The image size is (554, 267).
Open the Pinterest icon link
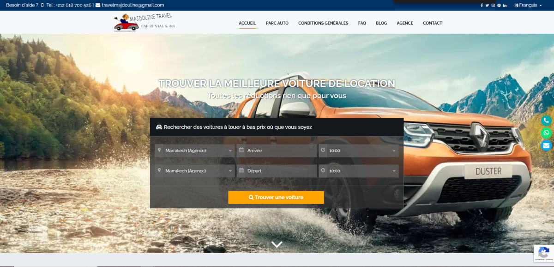click(499, 5)
